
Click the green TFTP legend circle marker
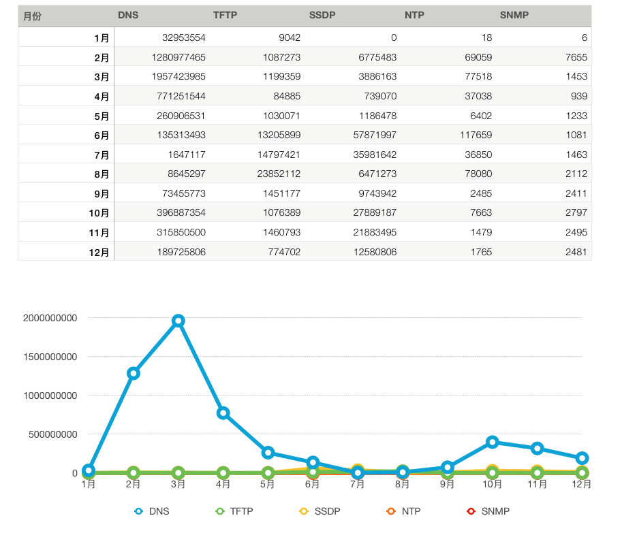tap(219, 511)
